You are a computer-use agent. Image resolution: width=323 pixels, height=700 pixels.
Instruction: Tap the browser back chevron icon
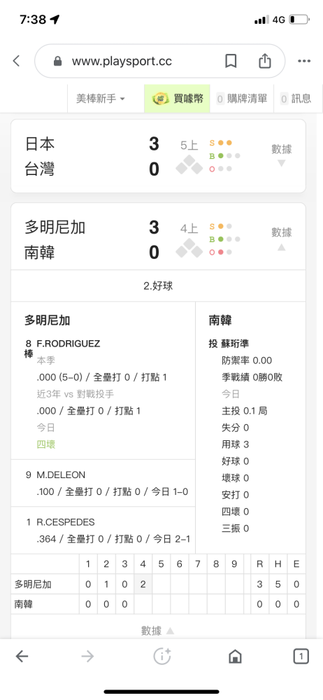[x=17, y=61]
